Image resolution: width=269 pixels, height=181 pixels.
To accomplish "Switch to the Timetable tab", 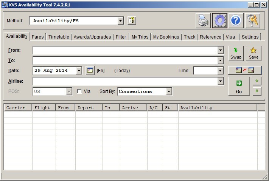I will [x=59, y=37].
